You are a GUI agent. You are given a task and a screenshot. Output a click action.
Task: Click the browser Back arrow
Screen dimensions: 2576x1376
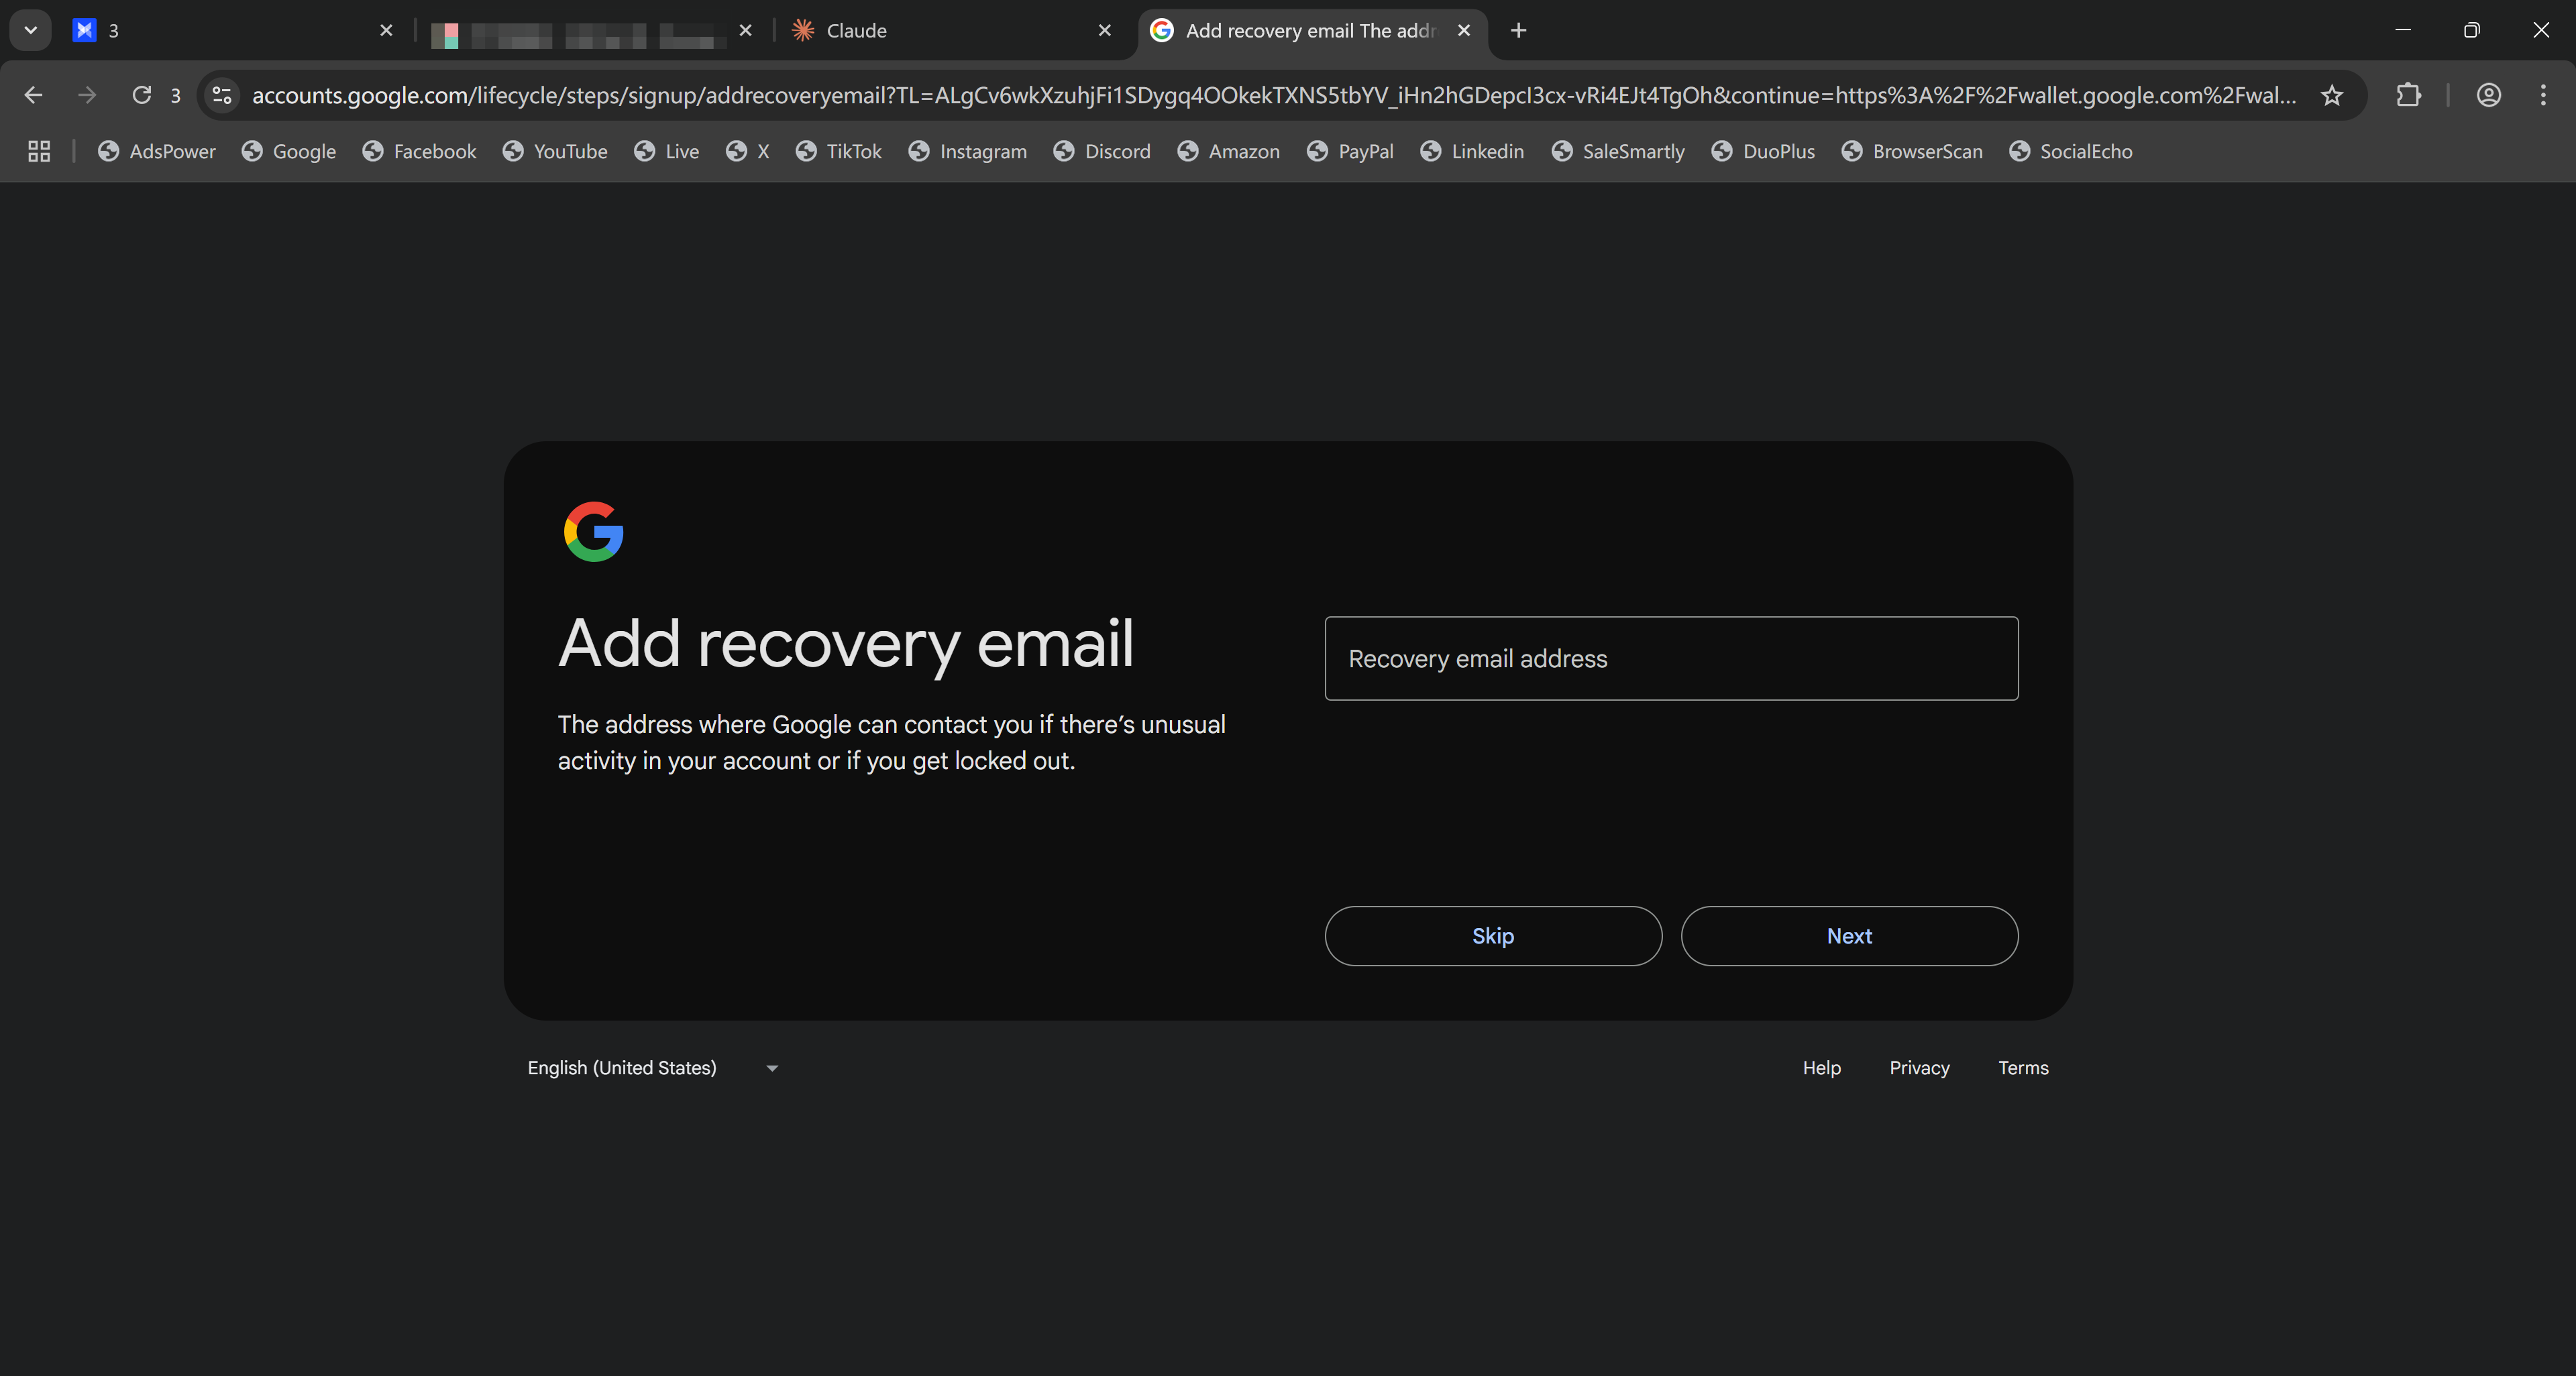tap(33, 95)
